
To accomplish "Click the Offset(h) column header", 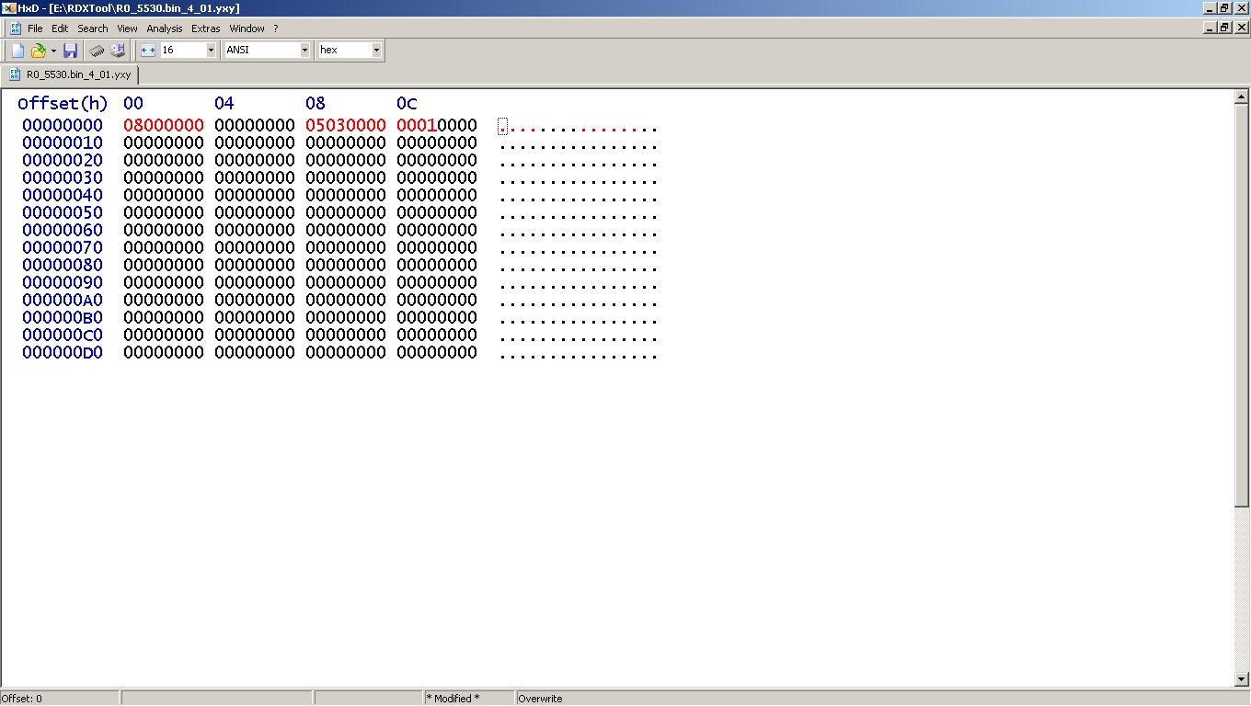I will coord(63,104).
